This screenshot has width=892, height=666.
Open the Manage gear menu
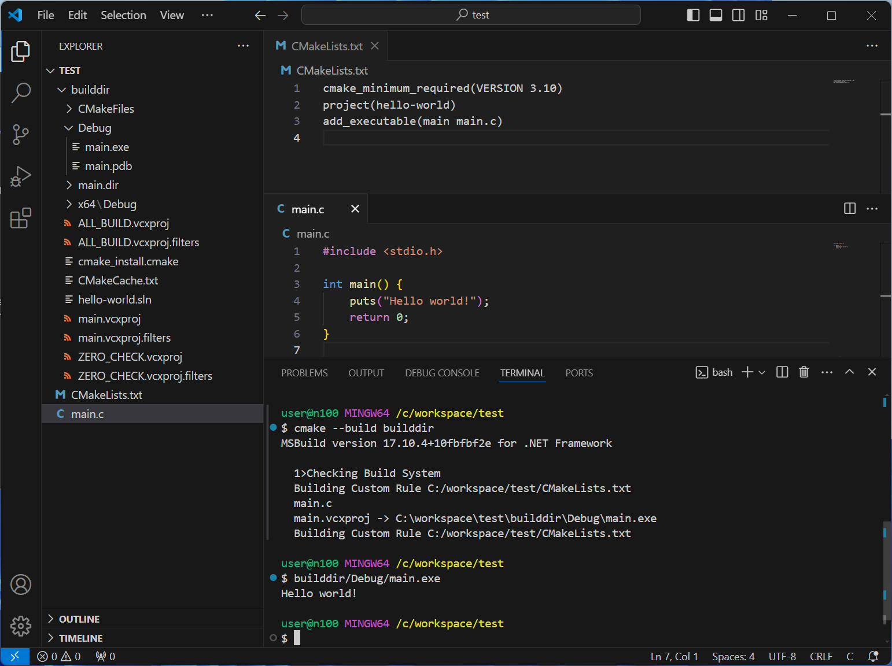(x=21, y=626)
